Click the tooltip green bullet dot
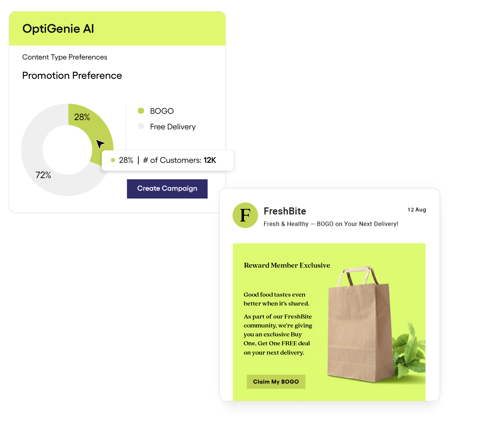Viewport: 485px width, 423px height. pos(113,160)
